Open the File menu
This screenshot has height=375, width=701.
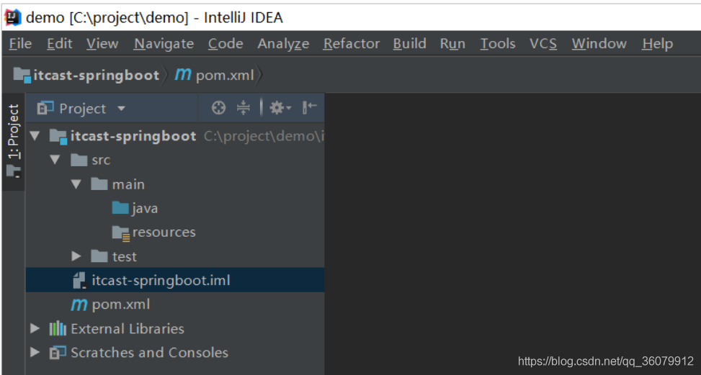click(20, 43)
